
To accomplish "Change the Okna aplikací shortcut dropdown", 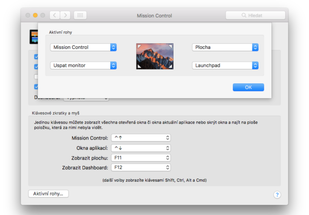I will pos(141,148).
